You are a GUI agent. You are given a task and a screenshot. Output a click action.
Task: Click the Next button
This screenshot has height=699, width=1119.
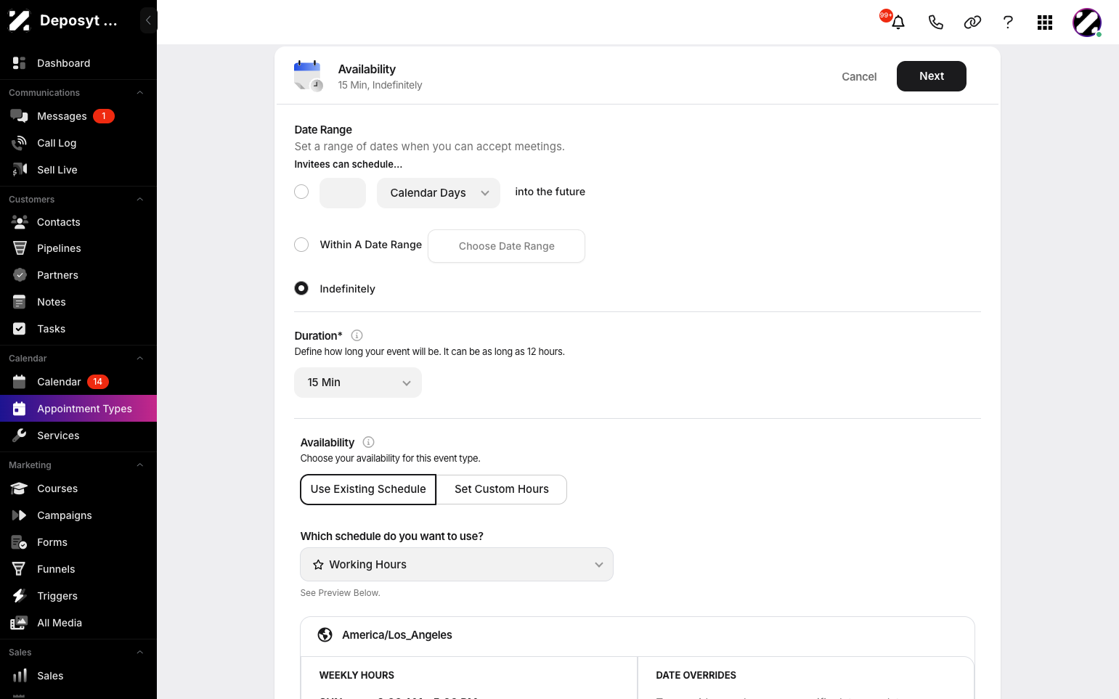click(932, 76)
